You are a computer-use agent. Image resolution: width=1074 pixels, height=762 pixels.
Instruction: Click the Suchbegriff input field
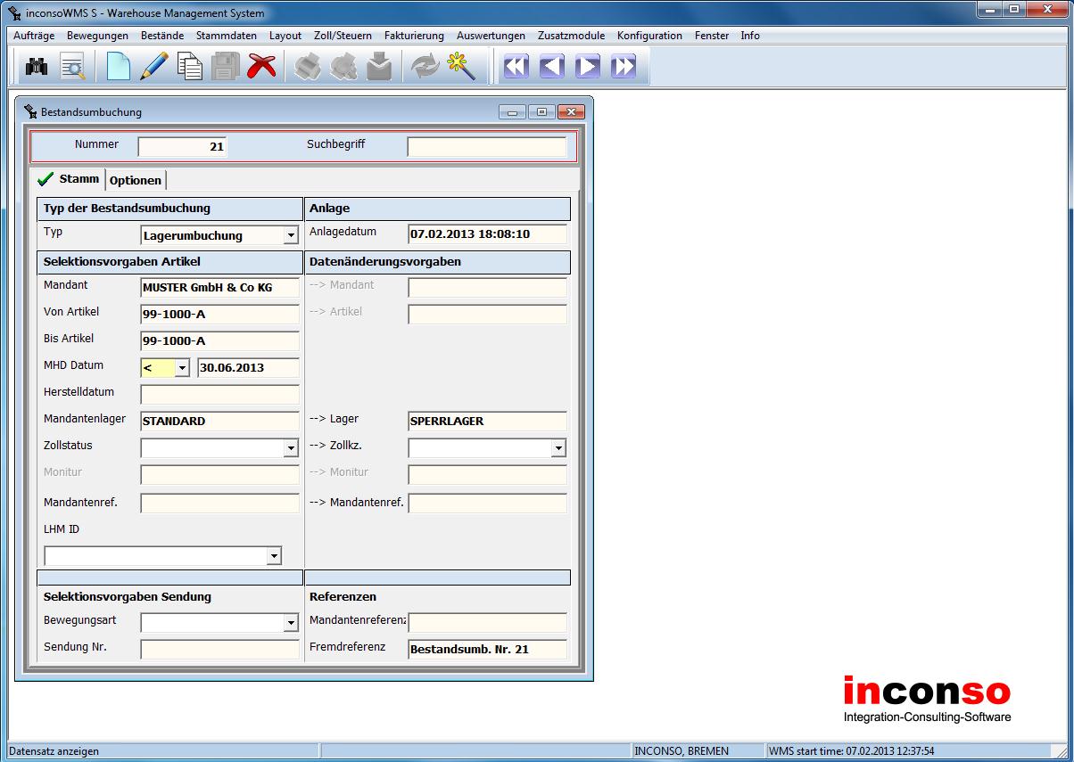click(487, 146)
